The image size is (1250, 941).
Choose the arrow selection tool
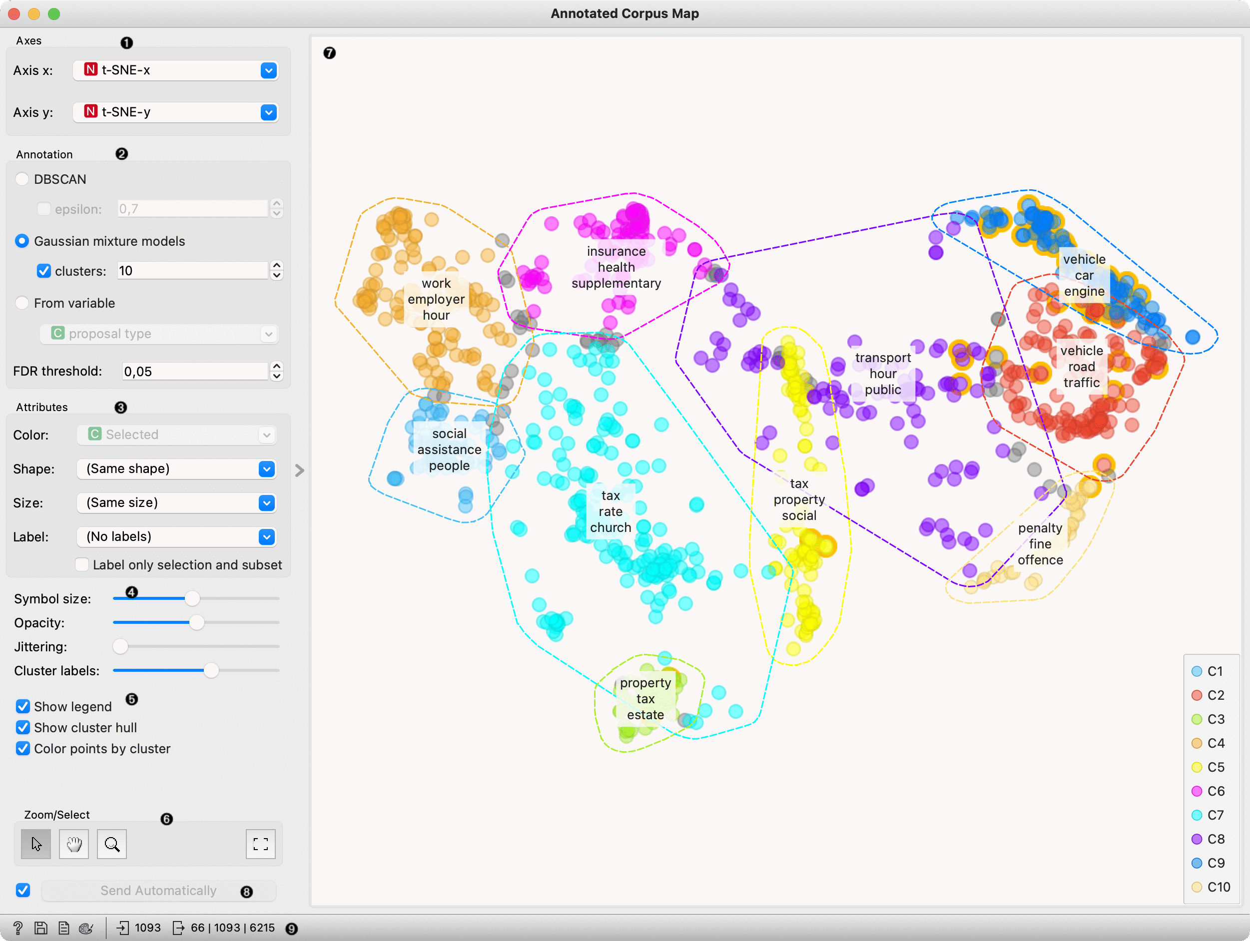coord(35,844)
